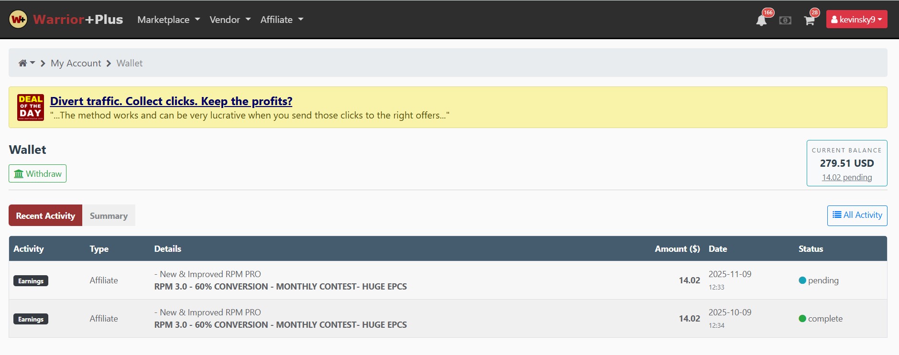This screenshot has width=899, height=355.
Task: Click the home icon in breadcrumb
Action: coord(22,63)
